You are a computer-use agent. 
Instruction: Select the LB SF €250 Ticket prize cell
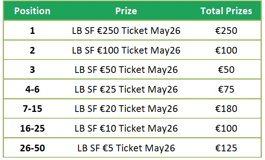[x=126, y=31]
